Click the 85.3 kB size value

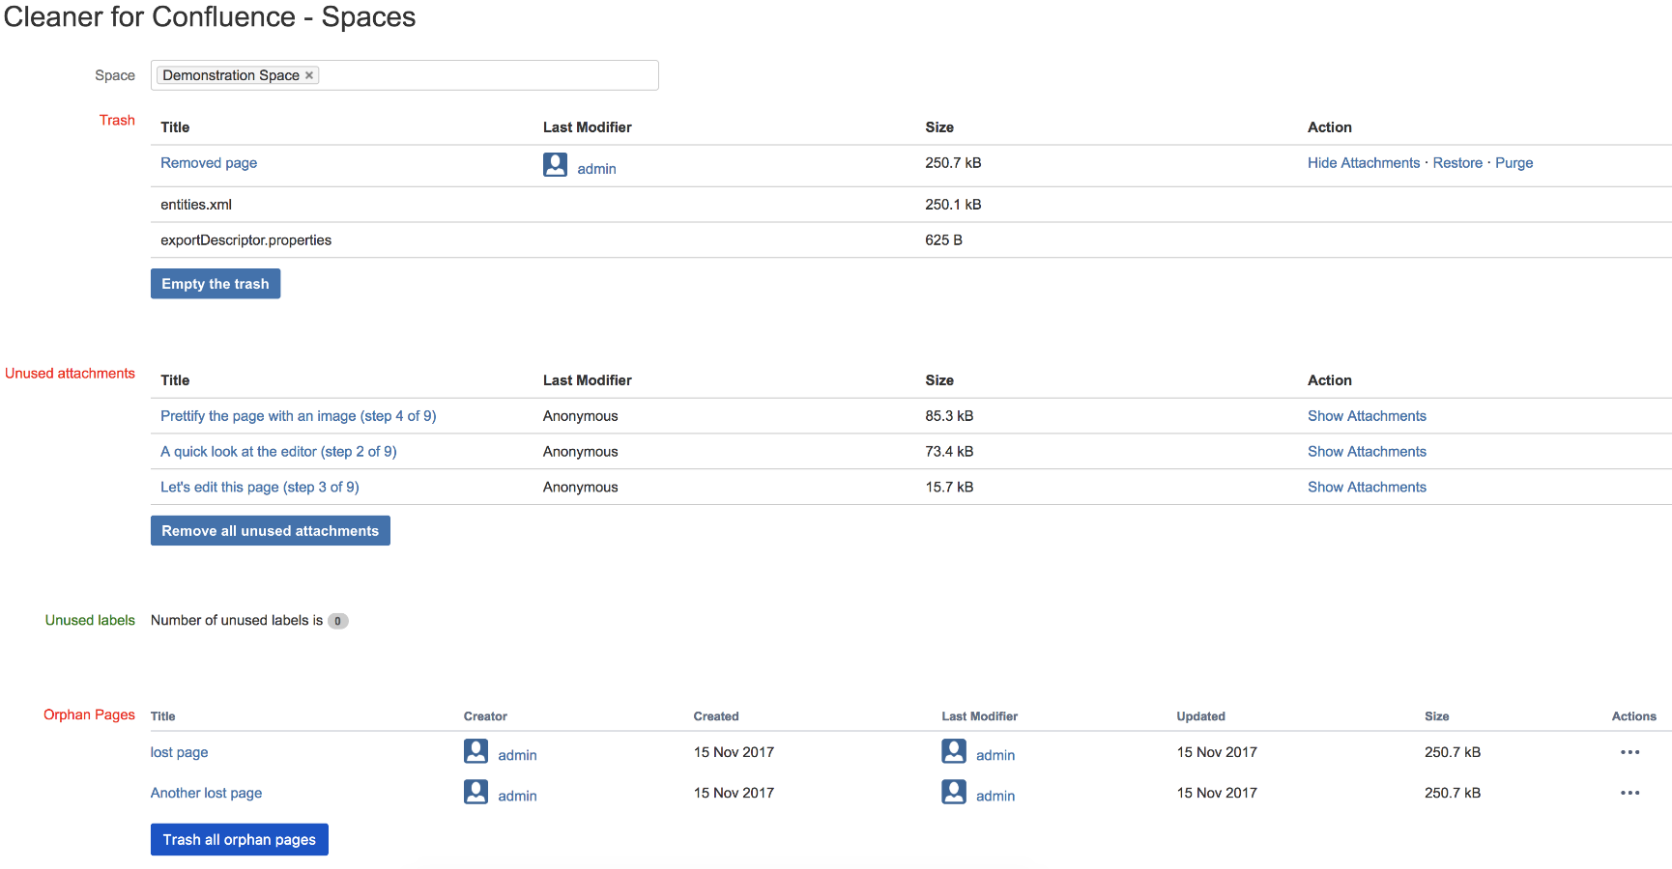(949, 416)
